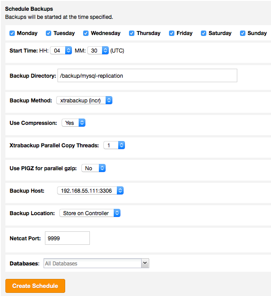
Task: Change the Use Compression selection
Action: (73, 123)
